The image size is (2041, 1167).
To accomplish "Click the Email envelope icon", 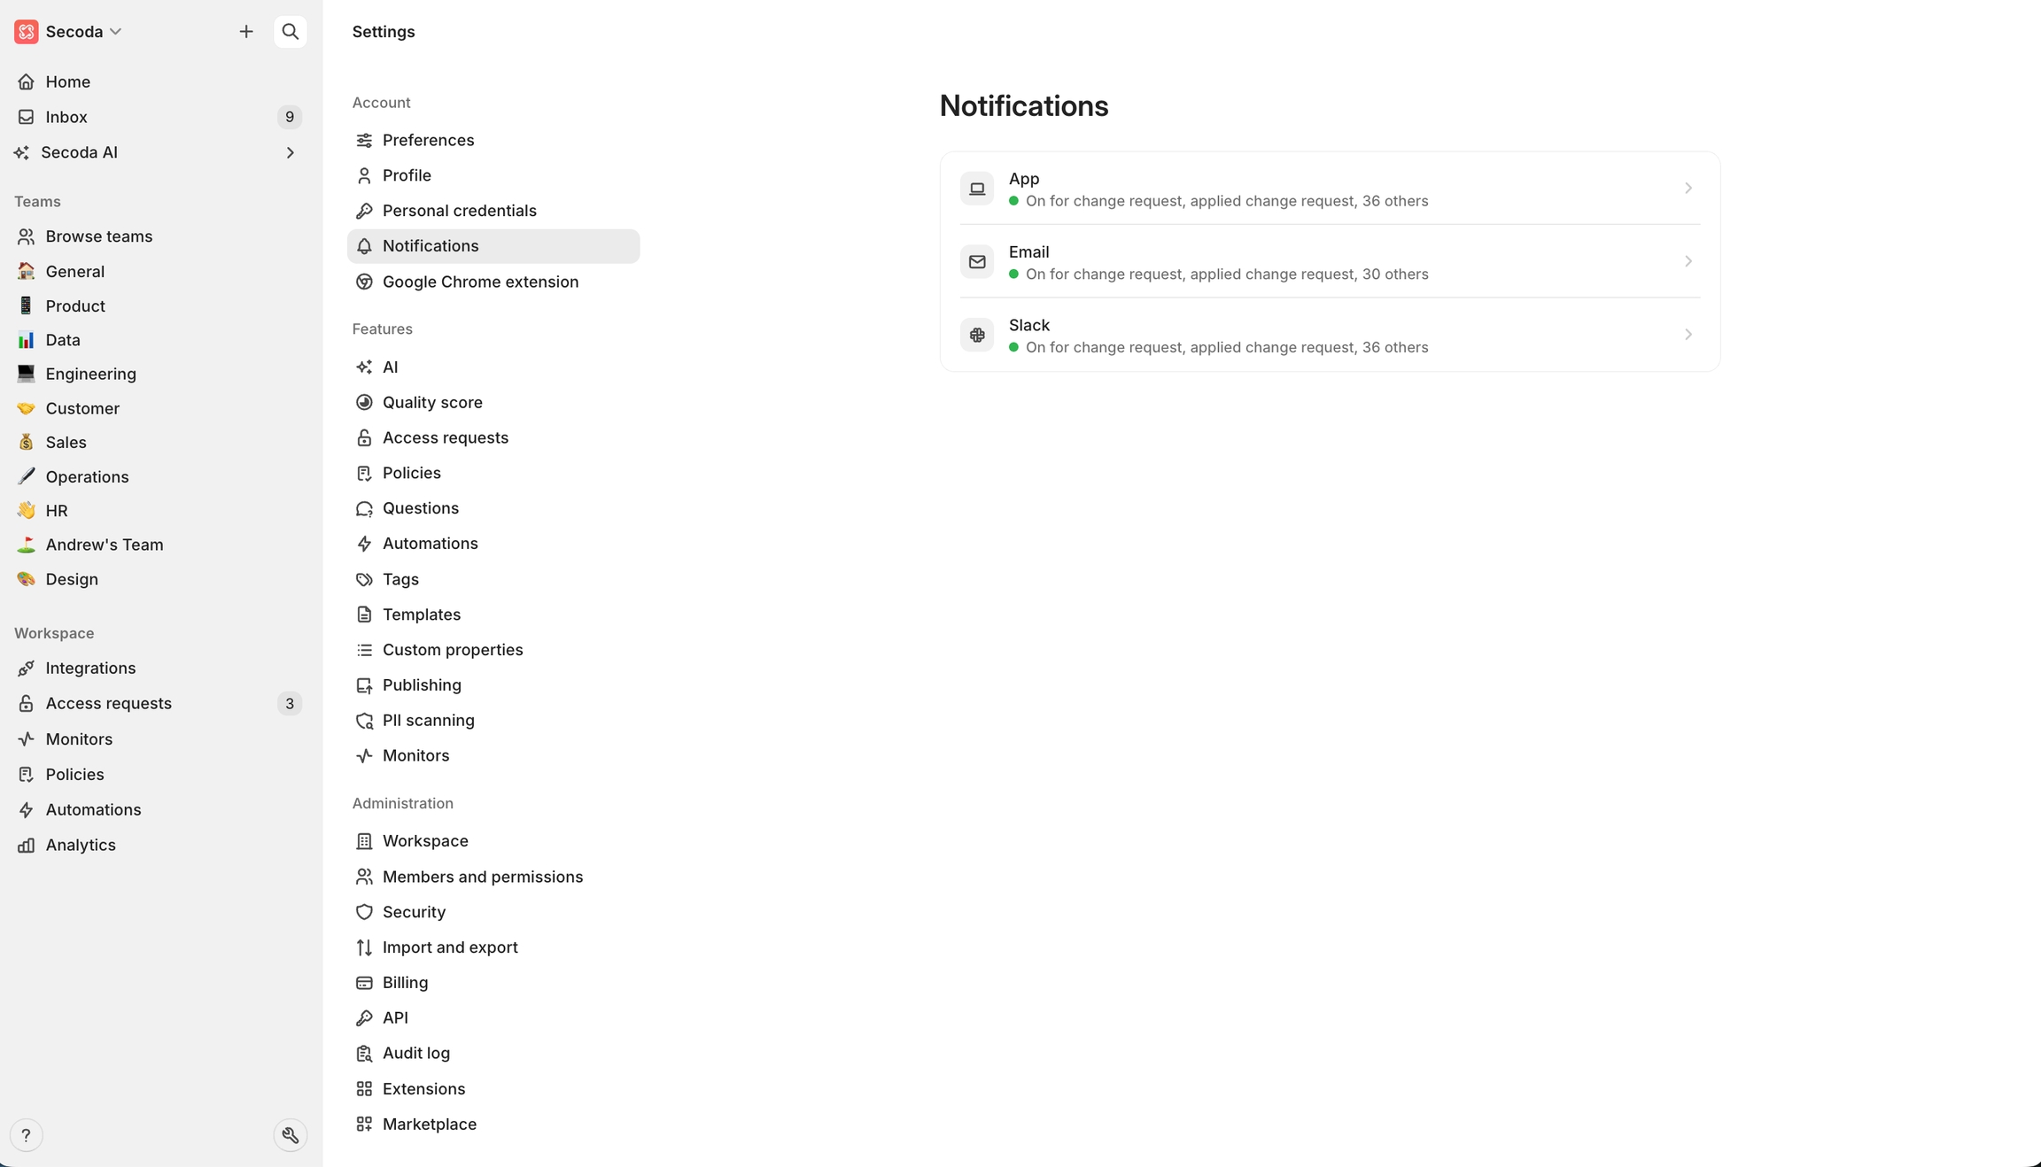I will [977, 262].
